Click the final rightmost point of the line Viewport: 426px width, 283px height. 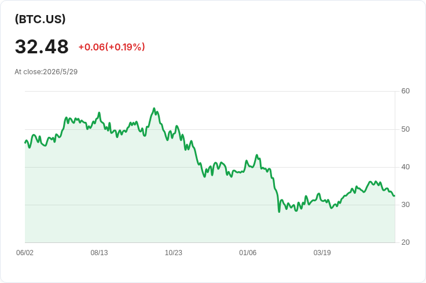click(394, 195)
